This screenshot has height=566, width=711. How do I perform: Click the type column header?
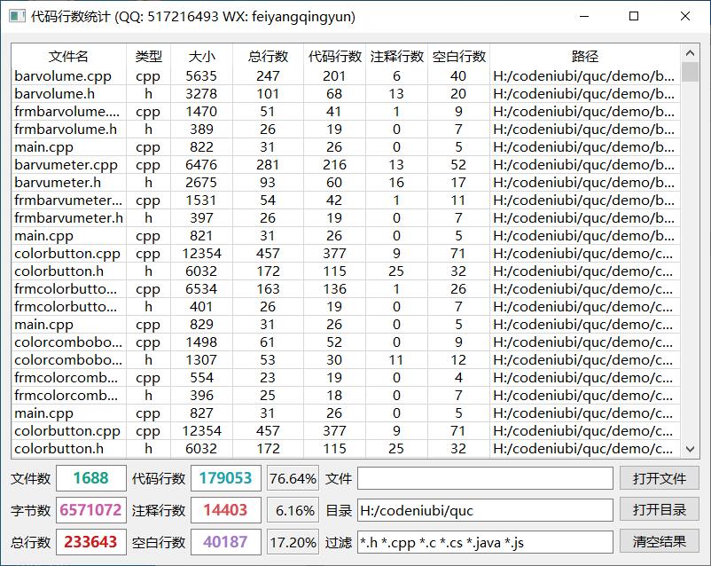click(x=148, y=56)
